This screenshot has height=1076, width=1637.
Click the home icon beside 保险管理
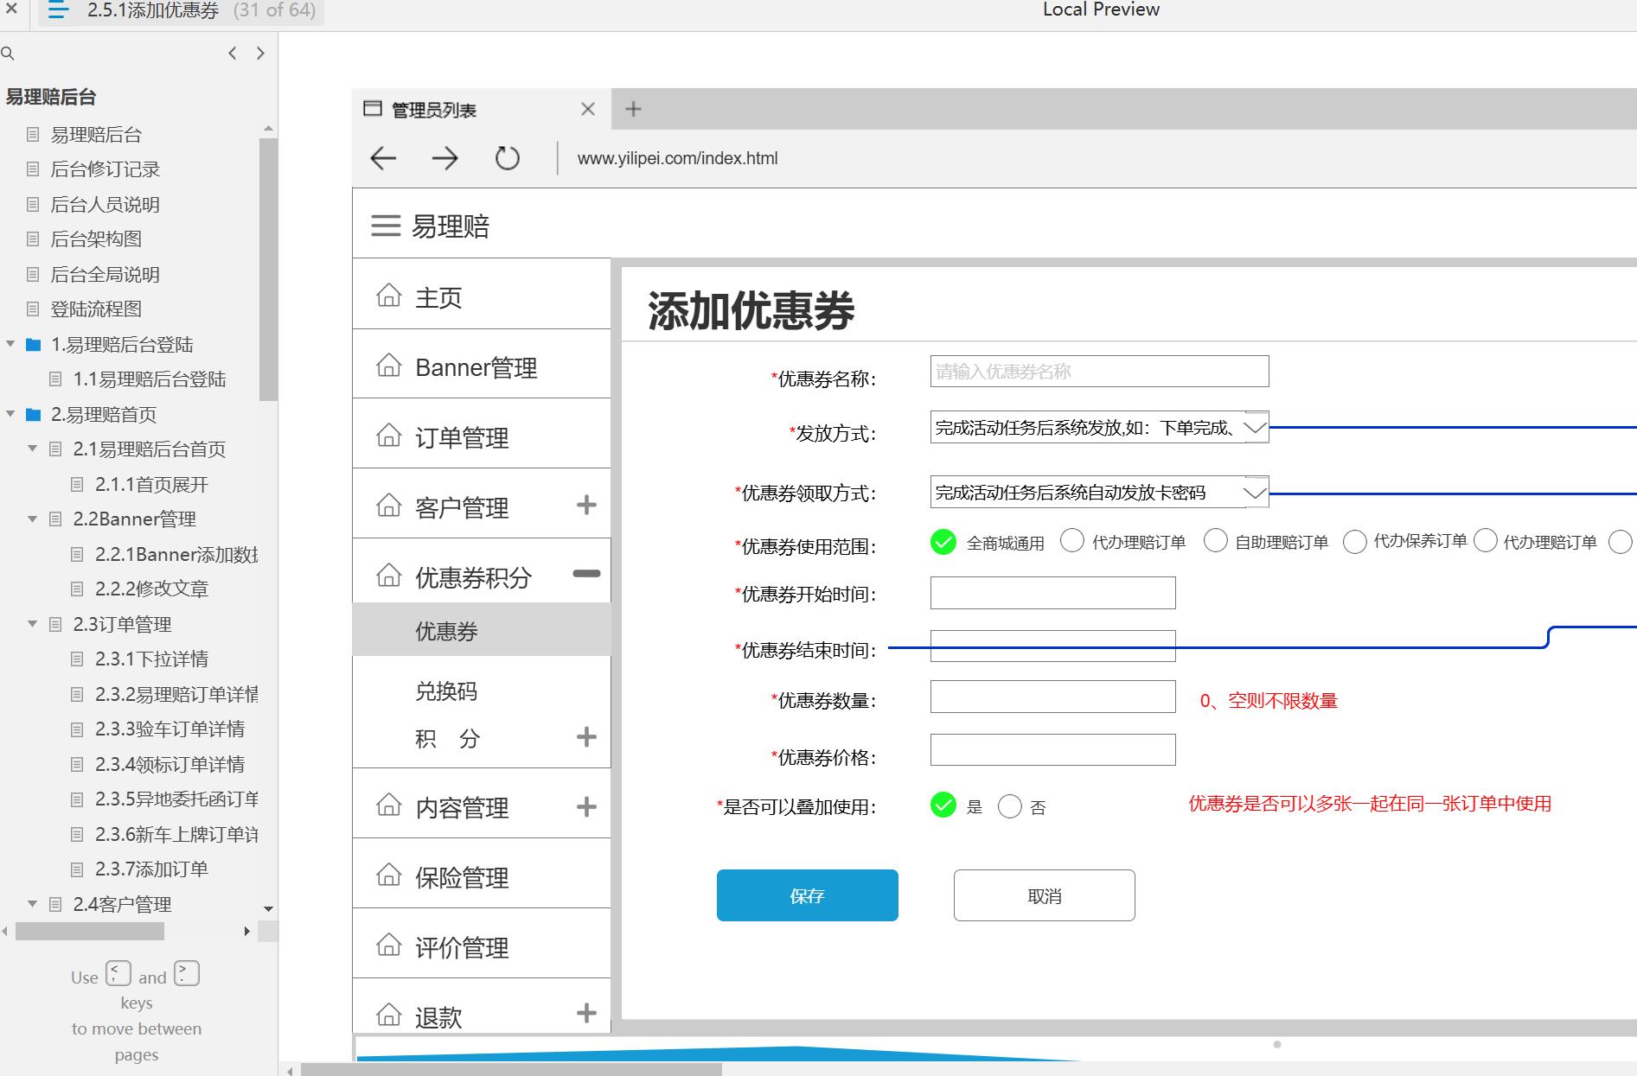pyautogui.click(x=389, y=875)
